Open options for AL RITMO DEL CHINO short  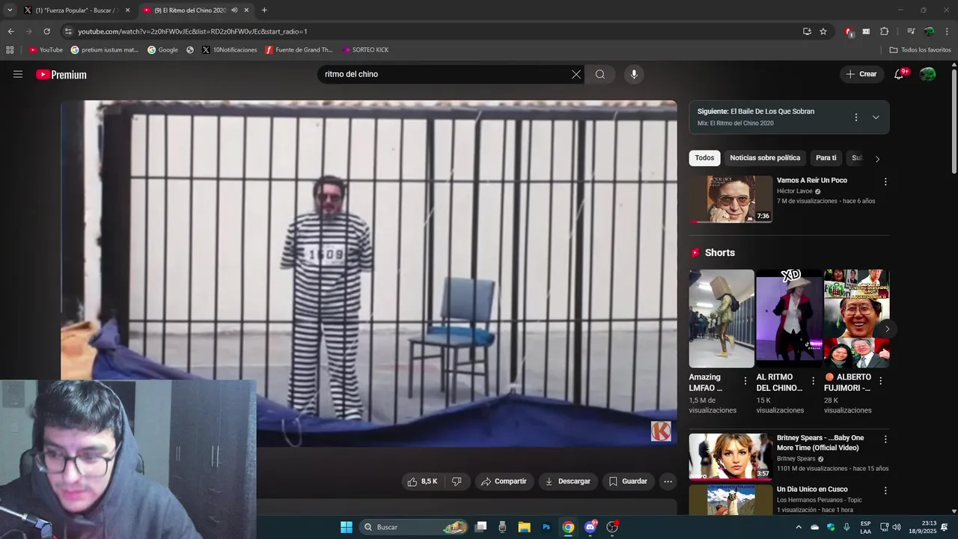click(x=814, y=381)
